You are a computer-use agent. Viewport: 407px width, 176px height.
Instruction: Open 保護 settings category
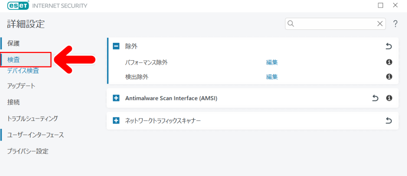tap(14, 44)
